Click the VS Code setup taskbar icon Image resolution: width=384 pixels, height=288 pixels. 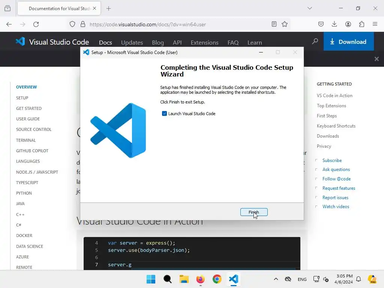point(234,279)
